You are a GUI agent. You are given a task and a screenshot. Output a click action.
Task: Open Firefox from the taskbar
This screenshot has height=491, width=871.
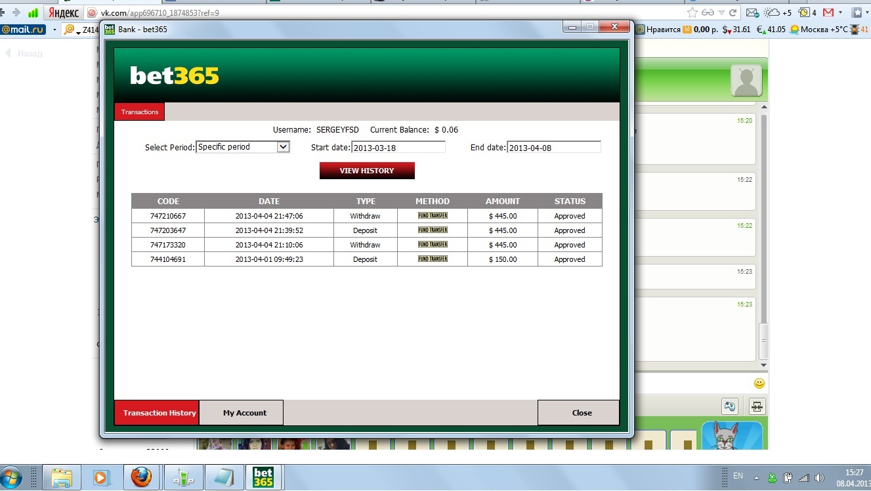(x=141, y=477)
